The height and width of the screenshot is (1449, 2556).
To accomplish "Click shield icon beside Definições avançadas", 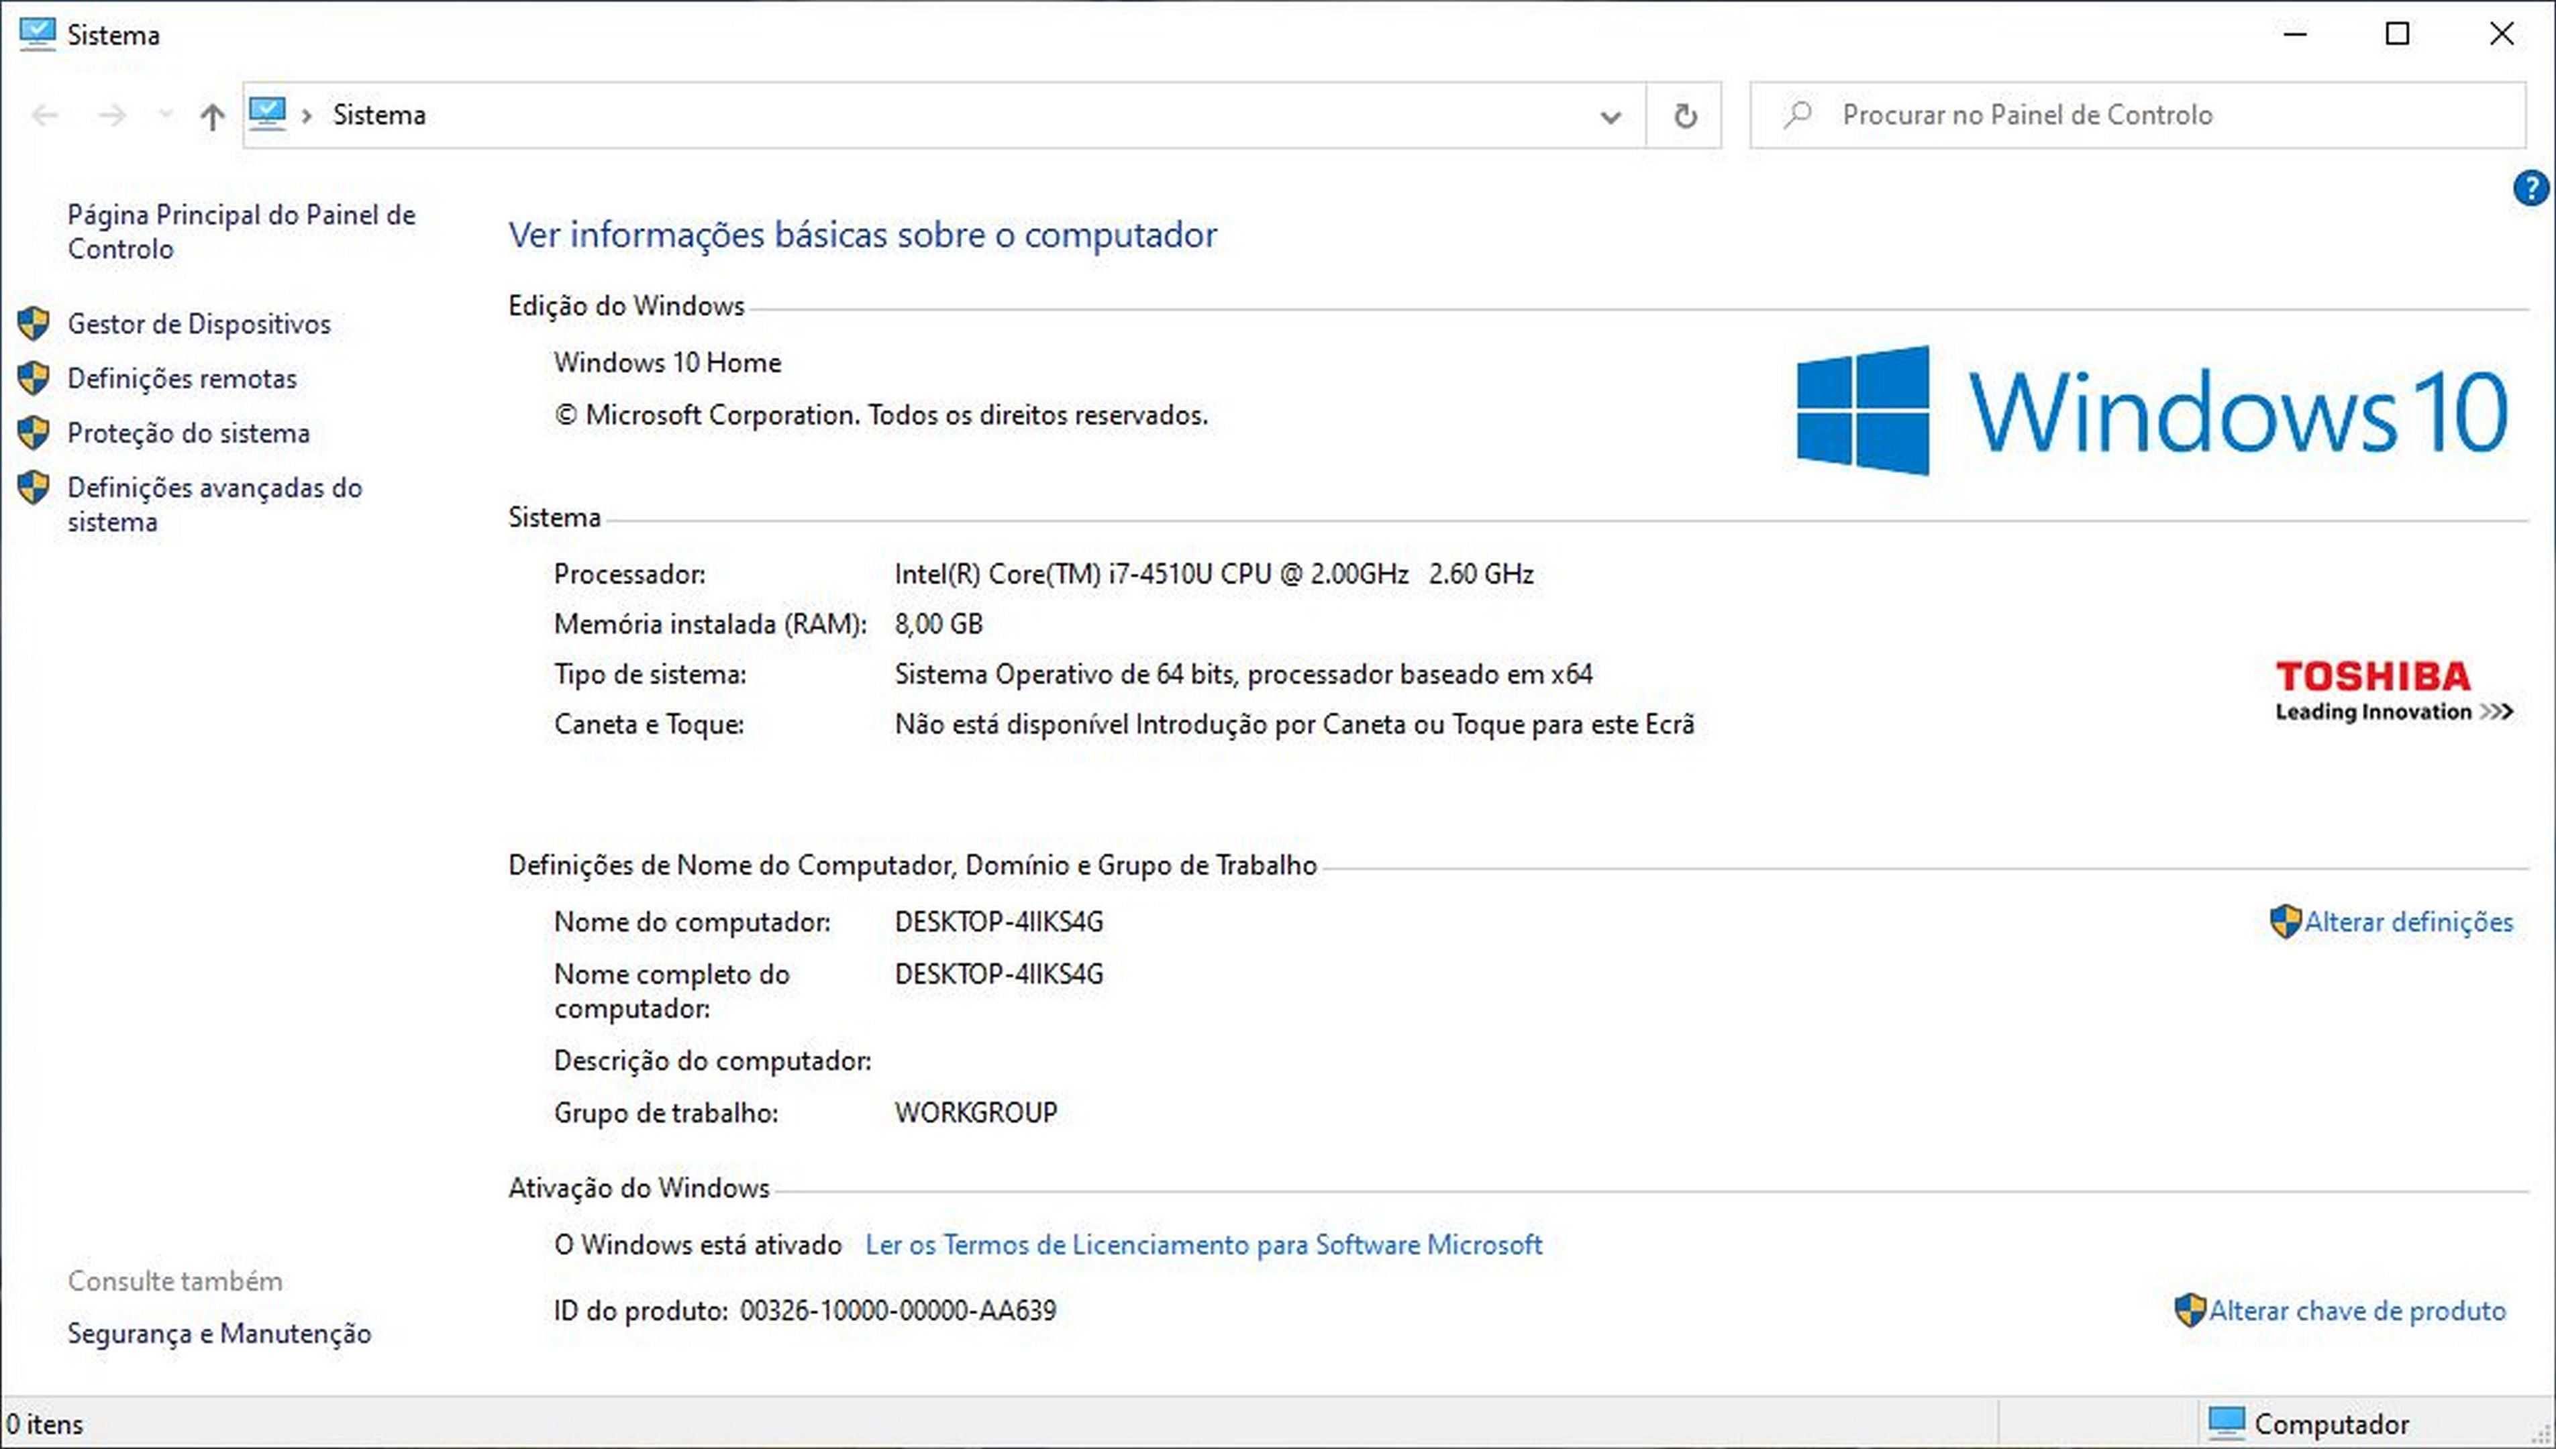I will [34, 488].
